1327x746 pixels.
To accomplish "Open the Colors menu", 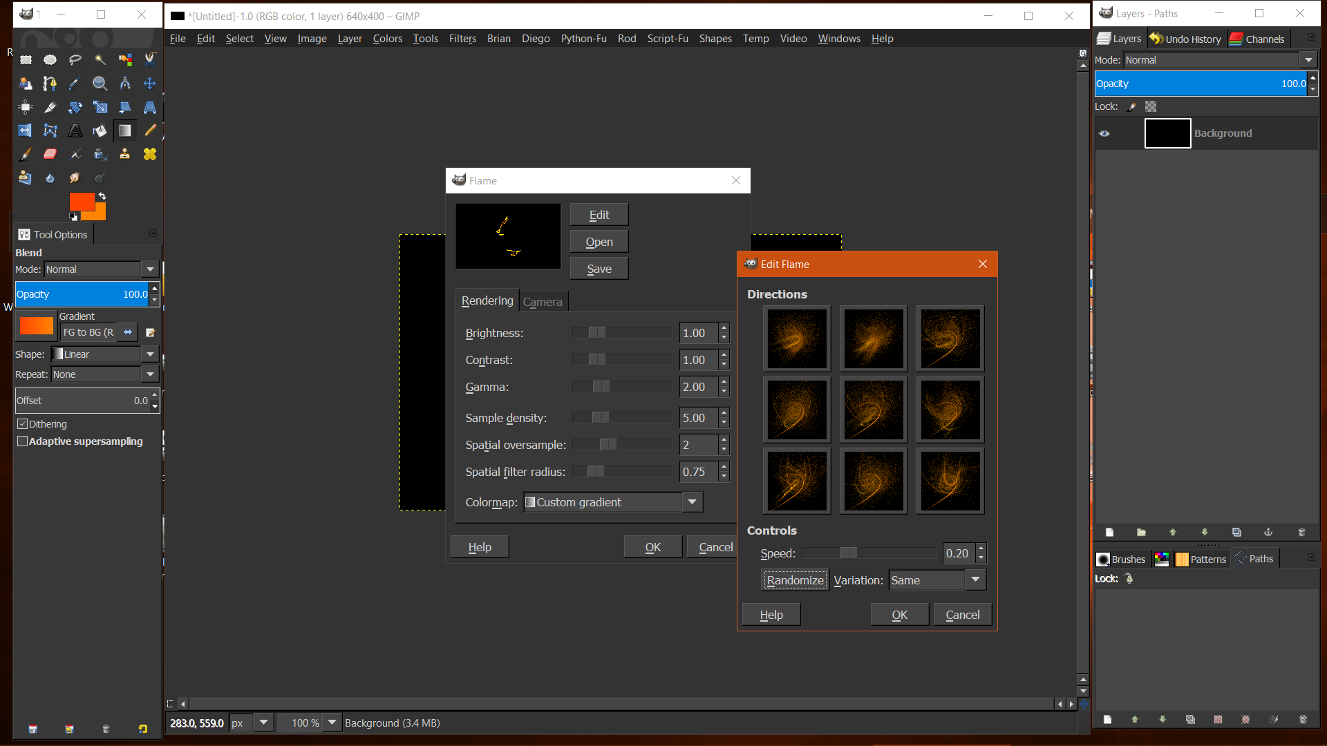I will (387, 39).
